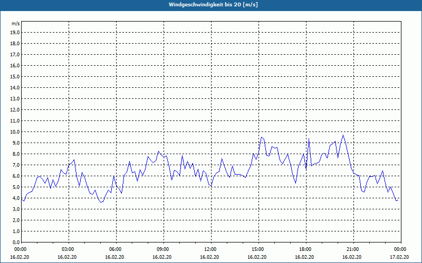Select the '16.02.20' date under 09:00
The height and width of the screenshot is (263, 422).
pos(162,257)
